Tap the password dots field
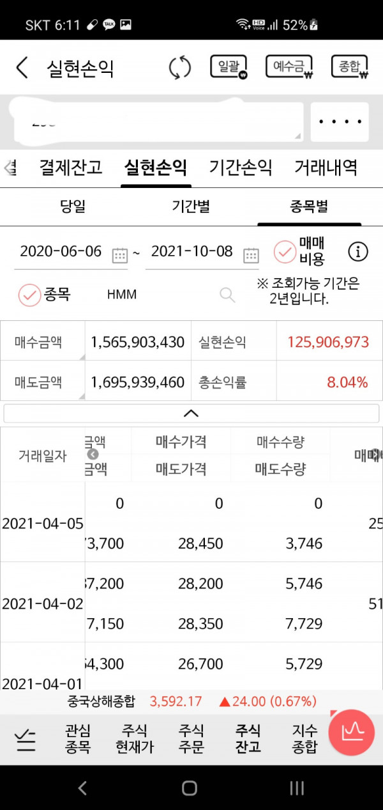Viewport: 383px width, 810px height. (340, 121)
